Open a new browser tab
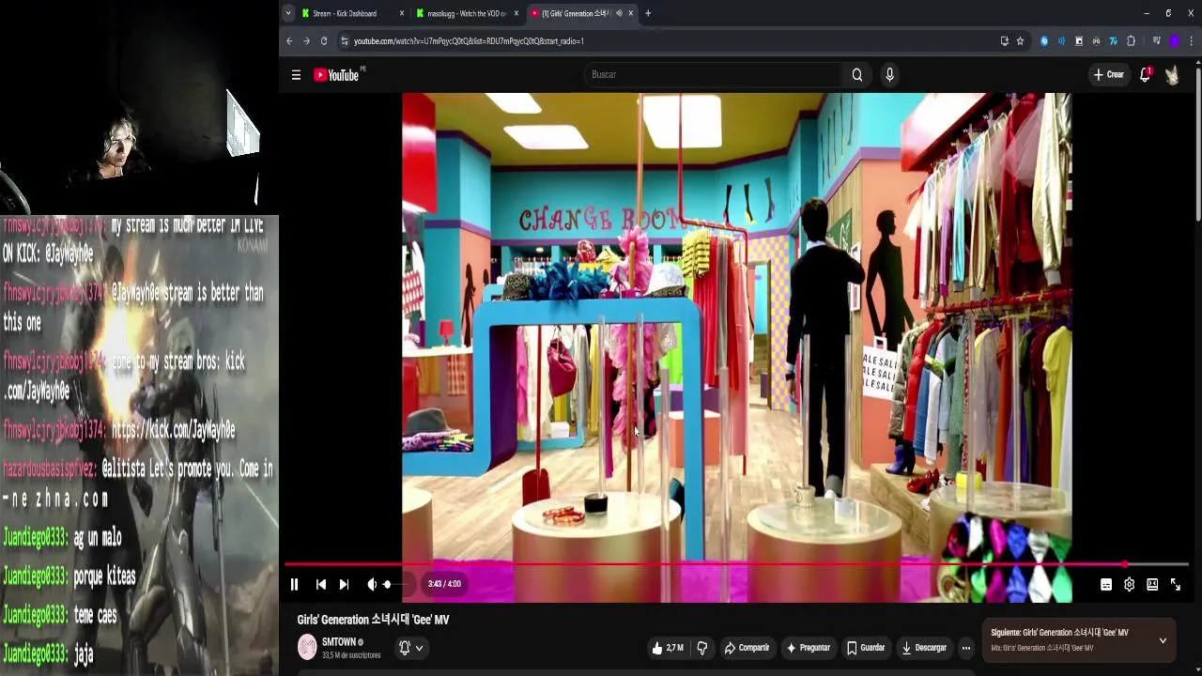Image resolution: width=1202 pixels, height=676 pixels. (x=648, y=13)
